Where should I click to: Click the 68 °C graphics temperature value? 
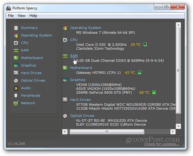[145, 92]
